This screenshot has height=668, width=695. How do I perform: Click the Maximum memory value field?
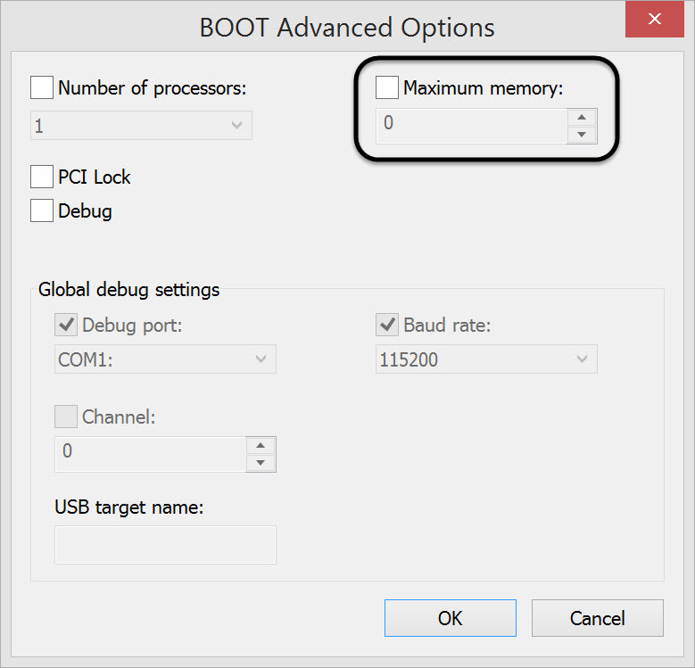[471, 125]
